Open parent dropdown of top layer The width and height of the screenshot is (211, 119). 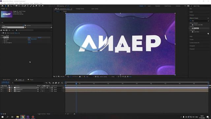pos(58,88)
